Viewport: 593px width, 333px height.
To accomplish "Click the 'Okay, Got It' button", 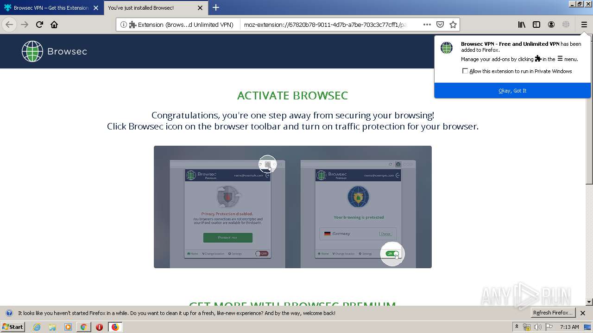I will pos(512,91).
